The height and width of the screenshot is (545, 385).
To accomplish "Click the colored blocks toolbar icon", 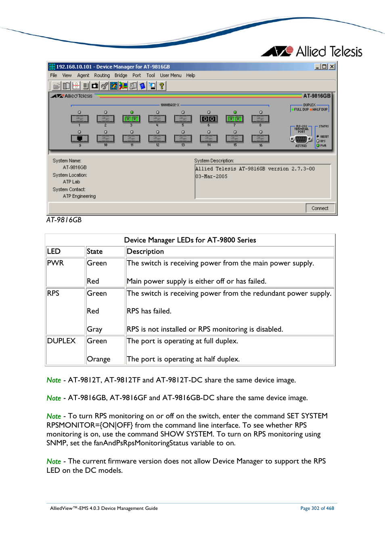I will point(123,86).
